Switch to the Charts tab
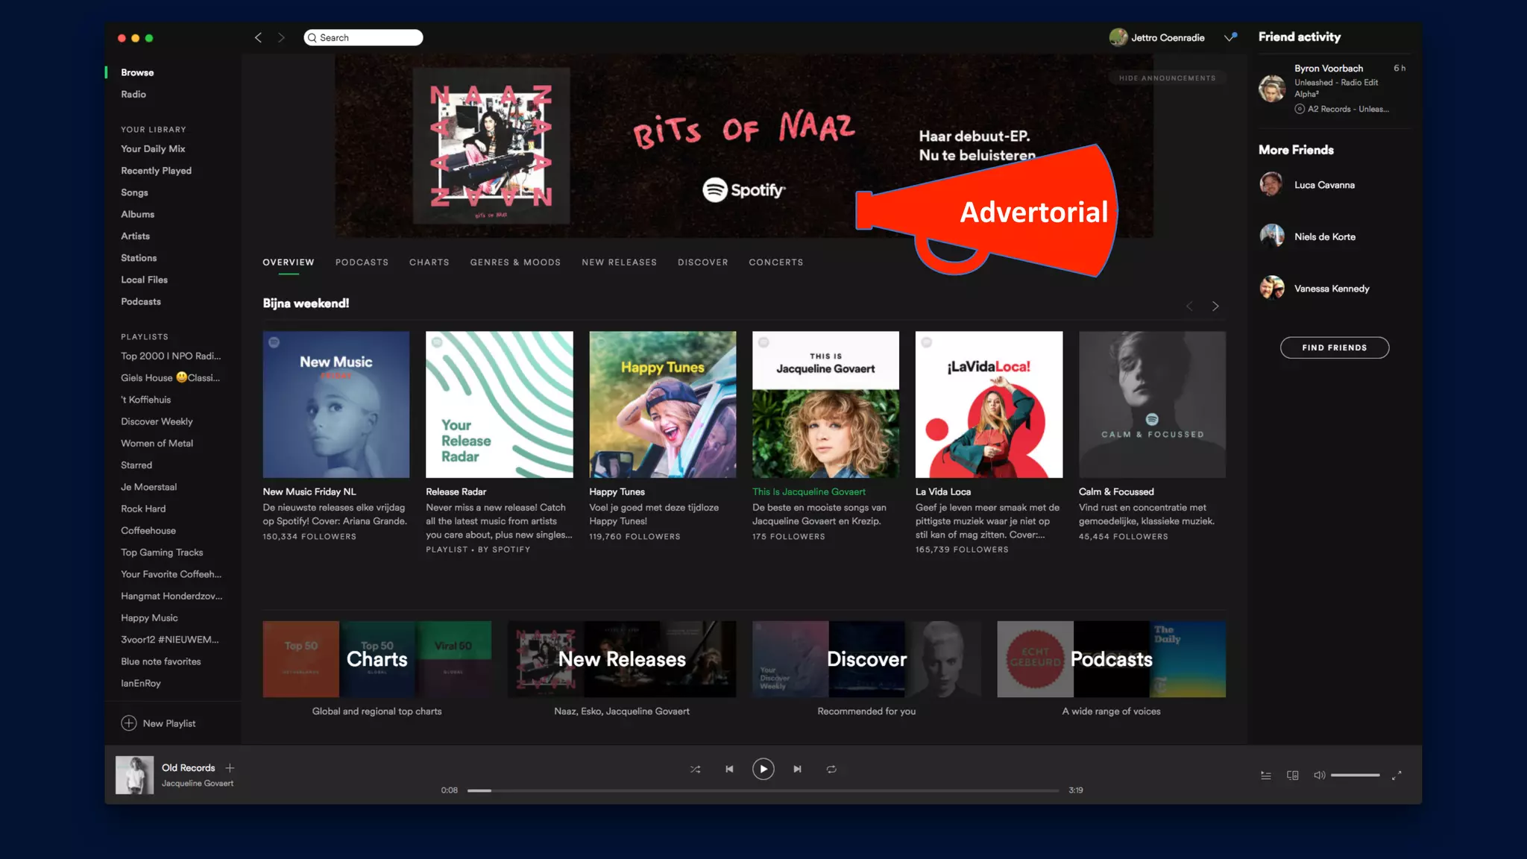The height and width of the screenshot is (859, 1527). point(429,262)
